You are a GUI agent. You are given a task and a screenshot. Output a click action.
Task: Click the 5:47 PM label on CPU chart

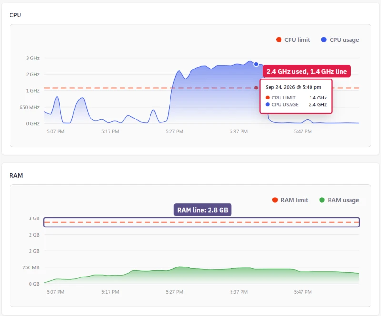(303, 132)
